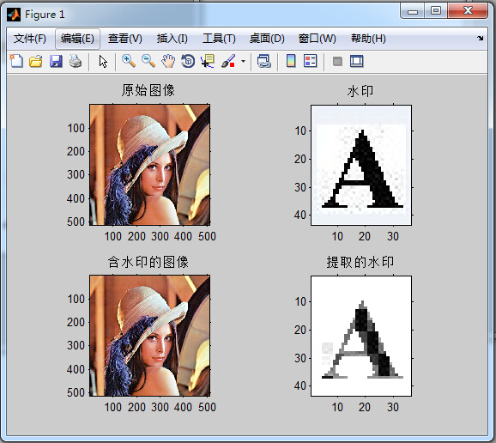Click the Show Plot Tools icon
496x443 pixels.
point(357,61)
